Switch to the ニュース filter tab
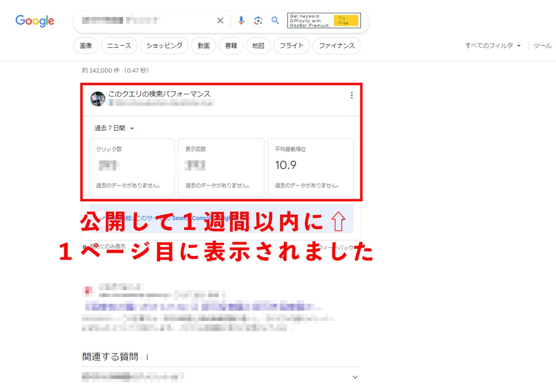Viewport: 556px width, 384px height. [x=119, y=46]
